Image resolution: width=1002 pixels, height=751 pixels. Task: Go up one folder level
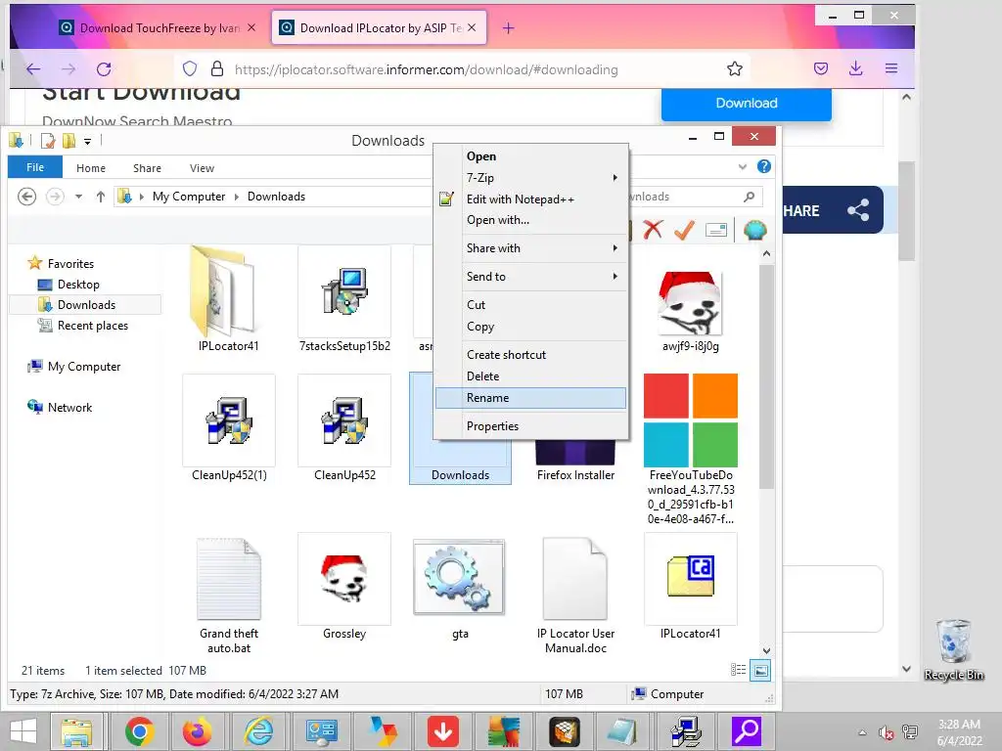[101, 197]
